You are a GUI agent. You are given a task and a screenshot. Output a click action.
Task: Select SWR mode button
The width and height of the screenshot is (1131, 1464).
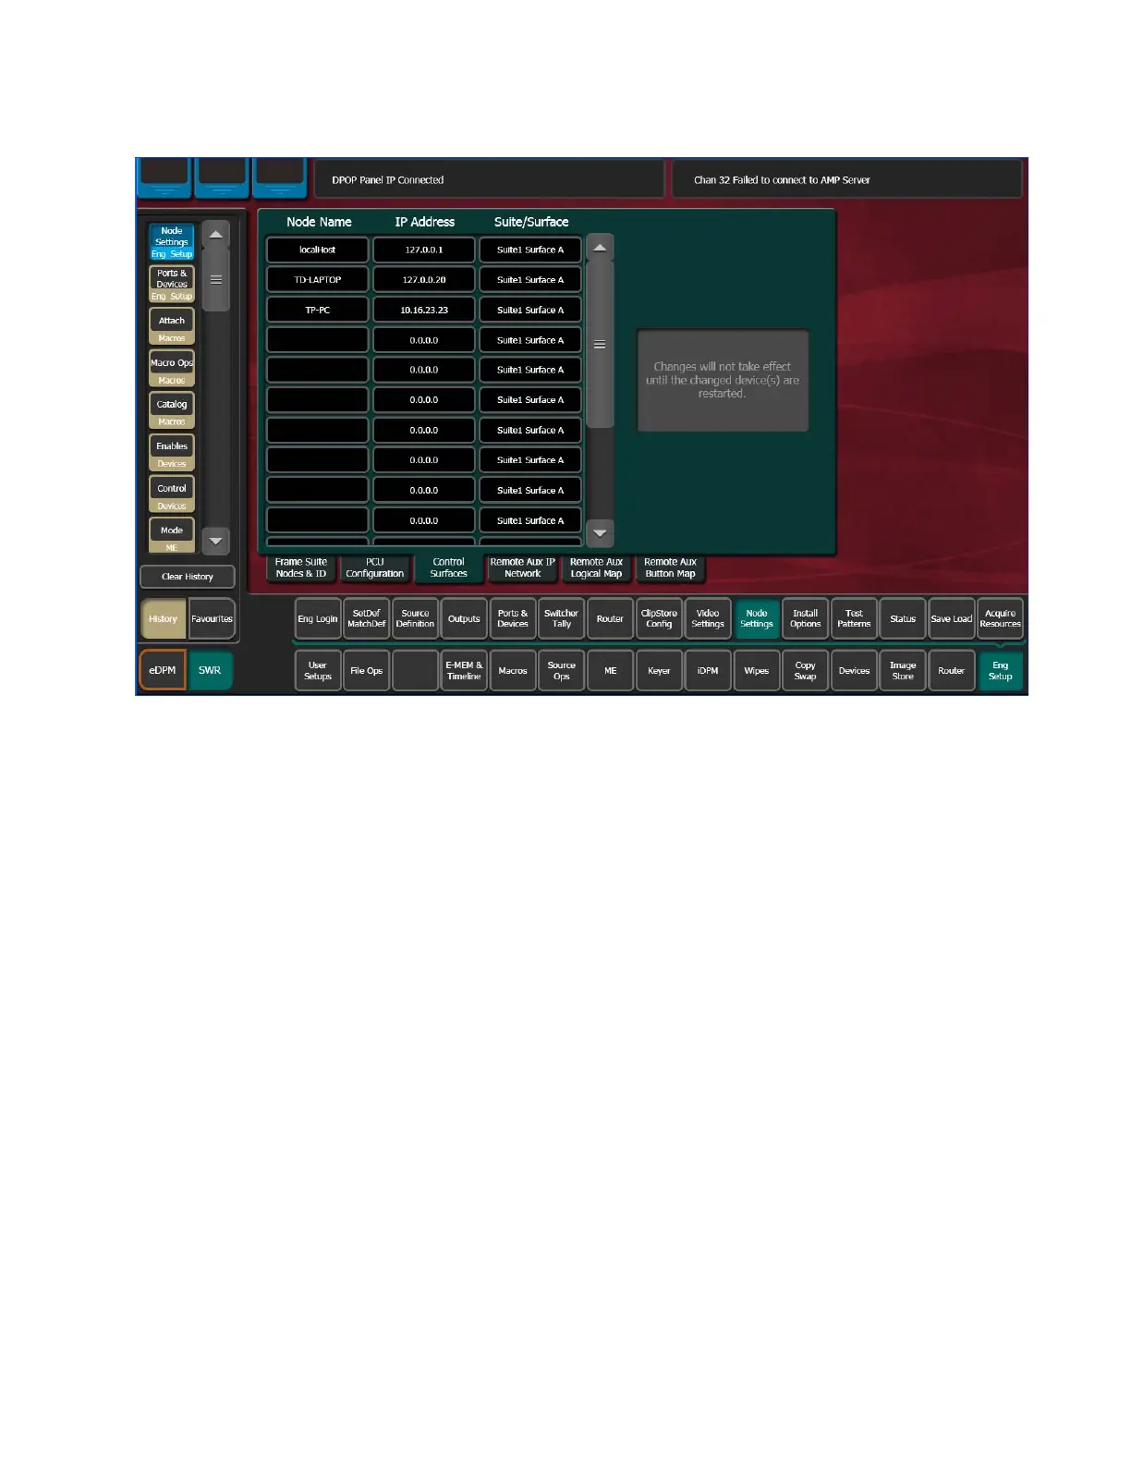(x=210, y=670)
